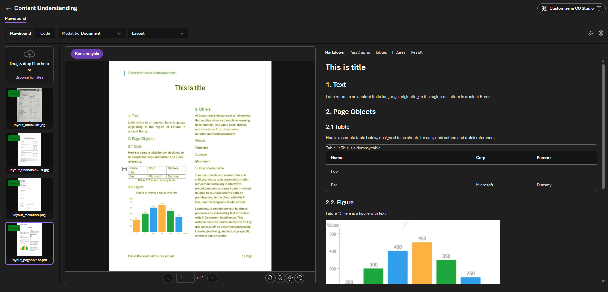Click the "Table 1: This is a dummy table" caption in results

(x=353, y=148)
